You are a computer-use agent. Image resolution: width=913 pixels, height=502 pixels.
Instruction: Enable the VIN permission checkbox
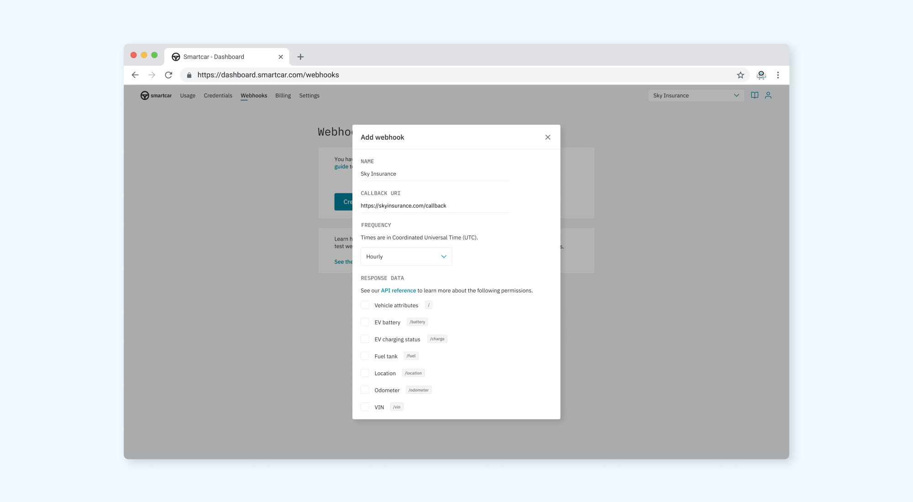pos(365,407)
